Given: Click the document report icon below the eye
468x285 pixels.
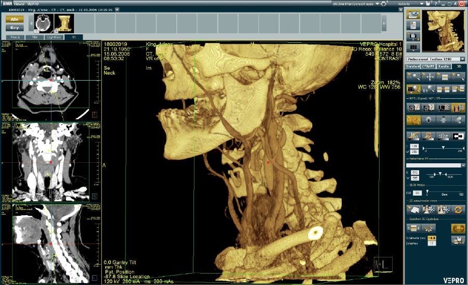Looking at the screenshot, I should pos(413,25).
